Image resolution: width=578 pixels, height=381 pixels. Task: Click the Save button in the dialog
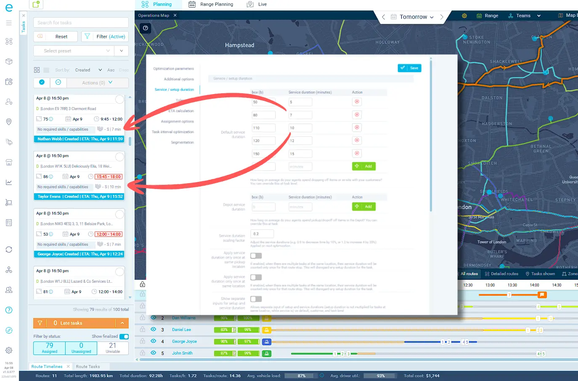point(409,68)
